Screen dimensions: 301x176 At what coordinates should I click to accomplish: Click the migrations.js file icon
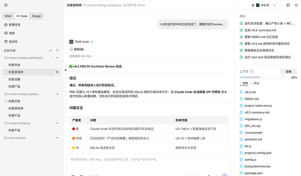[241, 119]
